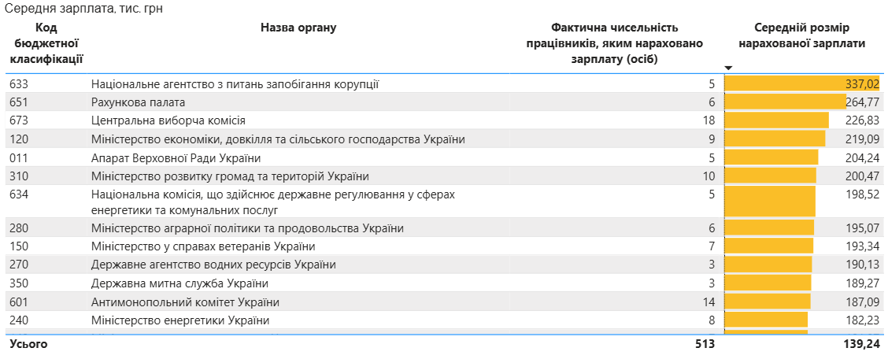This screenshot has width=888, height=359.
Task: Select Антимонопольний комітет України row
Action: tap(185, 302)
